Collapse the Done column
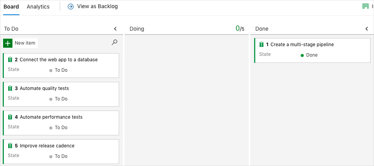The image size is (374, 166). click(367, 29)
